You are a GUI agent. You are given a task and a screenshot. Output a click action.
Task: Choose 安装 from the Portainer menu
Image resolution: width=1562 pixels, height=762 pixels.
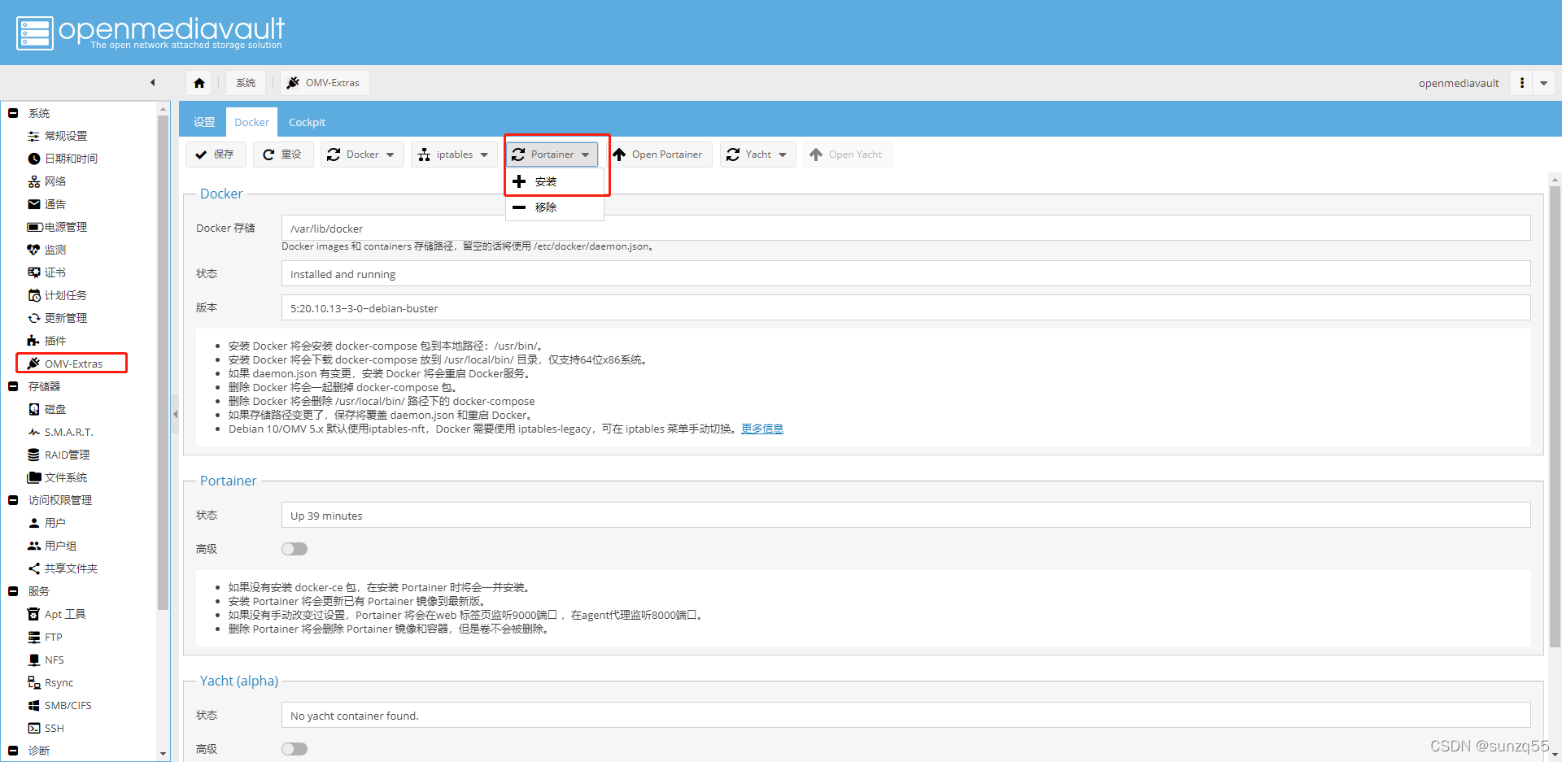coord(555,181)
